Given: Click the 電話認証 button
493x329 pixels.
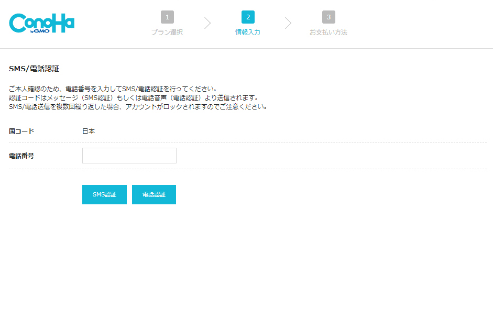Looking at the screenshot, I should 154,194.
